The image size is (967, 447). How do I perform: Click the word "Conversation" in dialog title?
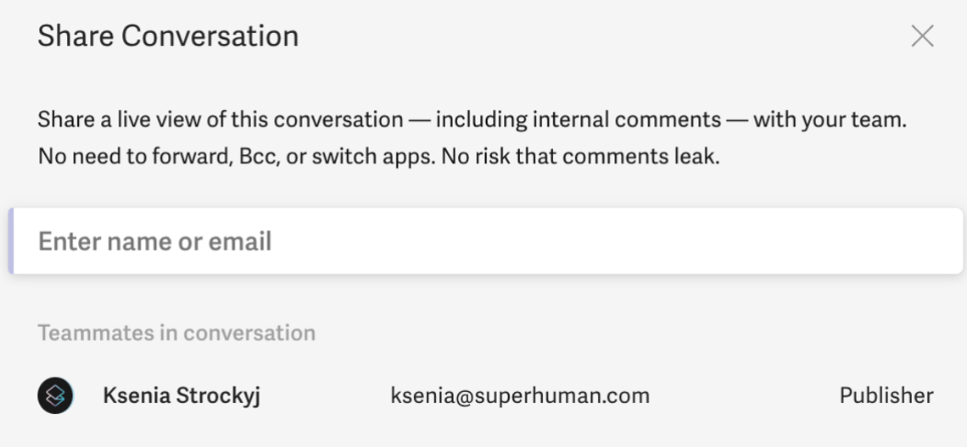(x=210, y=36)
